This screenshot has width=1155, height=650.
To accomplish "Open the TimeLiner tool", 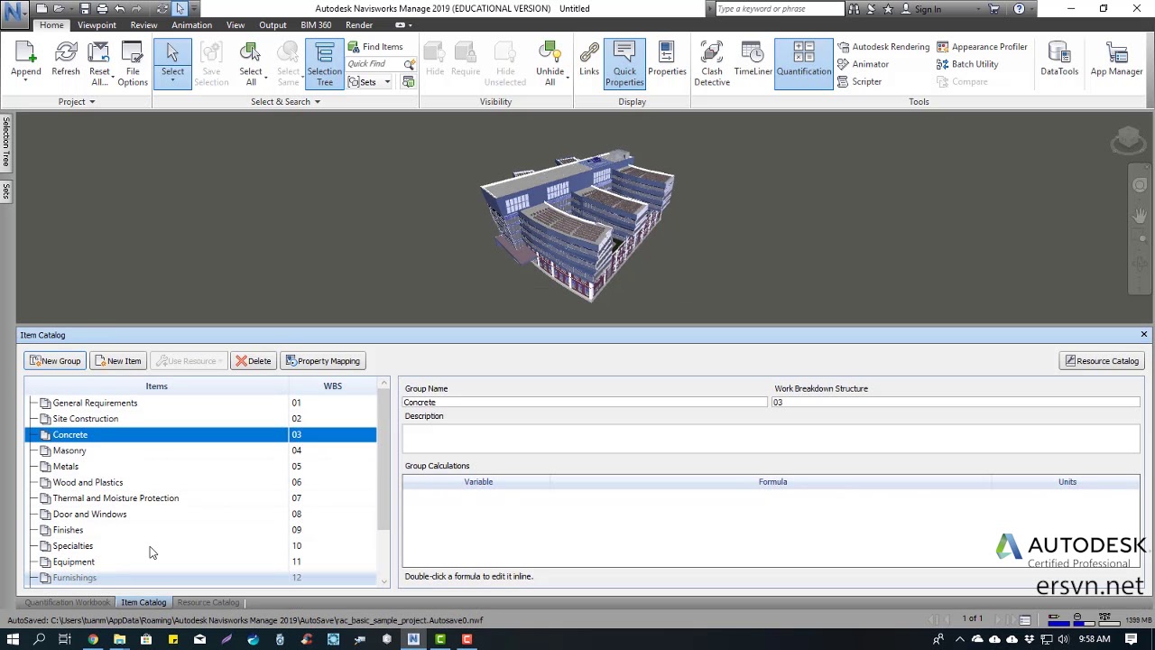I will (x=753, y=59).
